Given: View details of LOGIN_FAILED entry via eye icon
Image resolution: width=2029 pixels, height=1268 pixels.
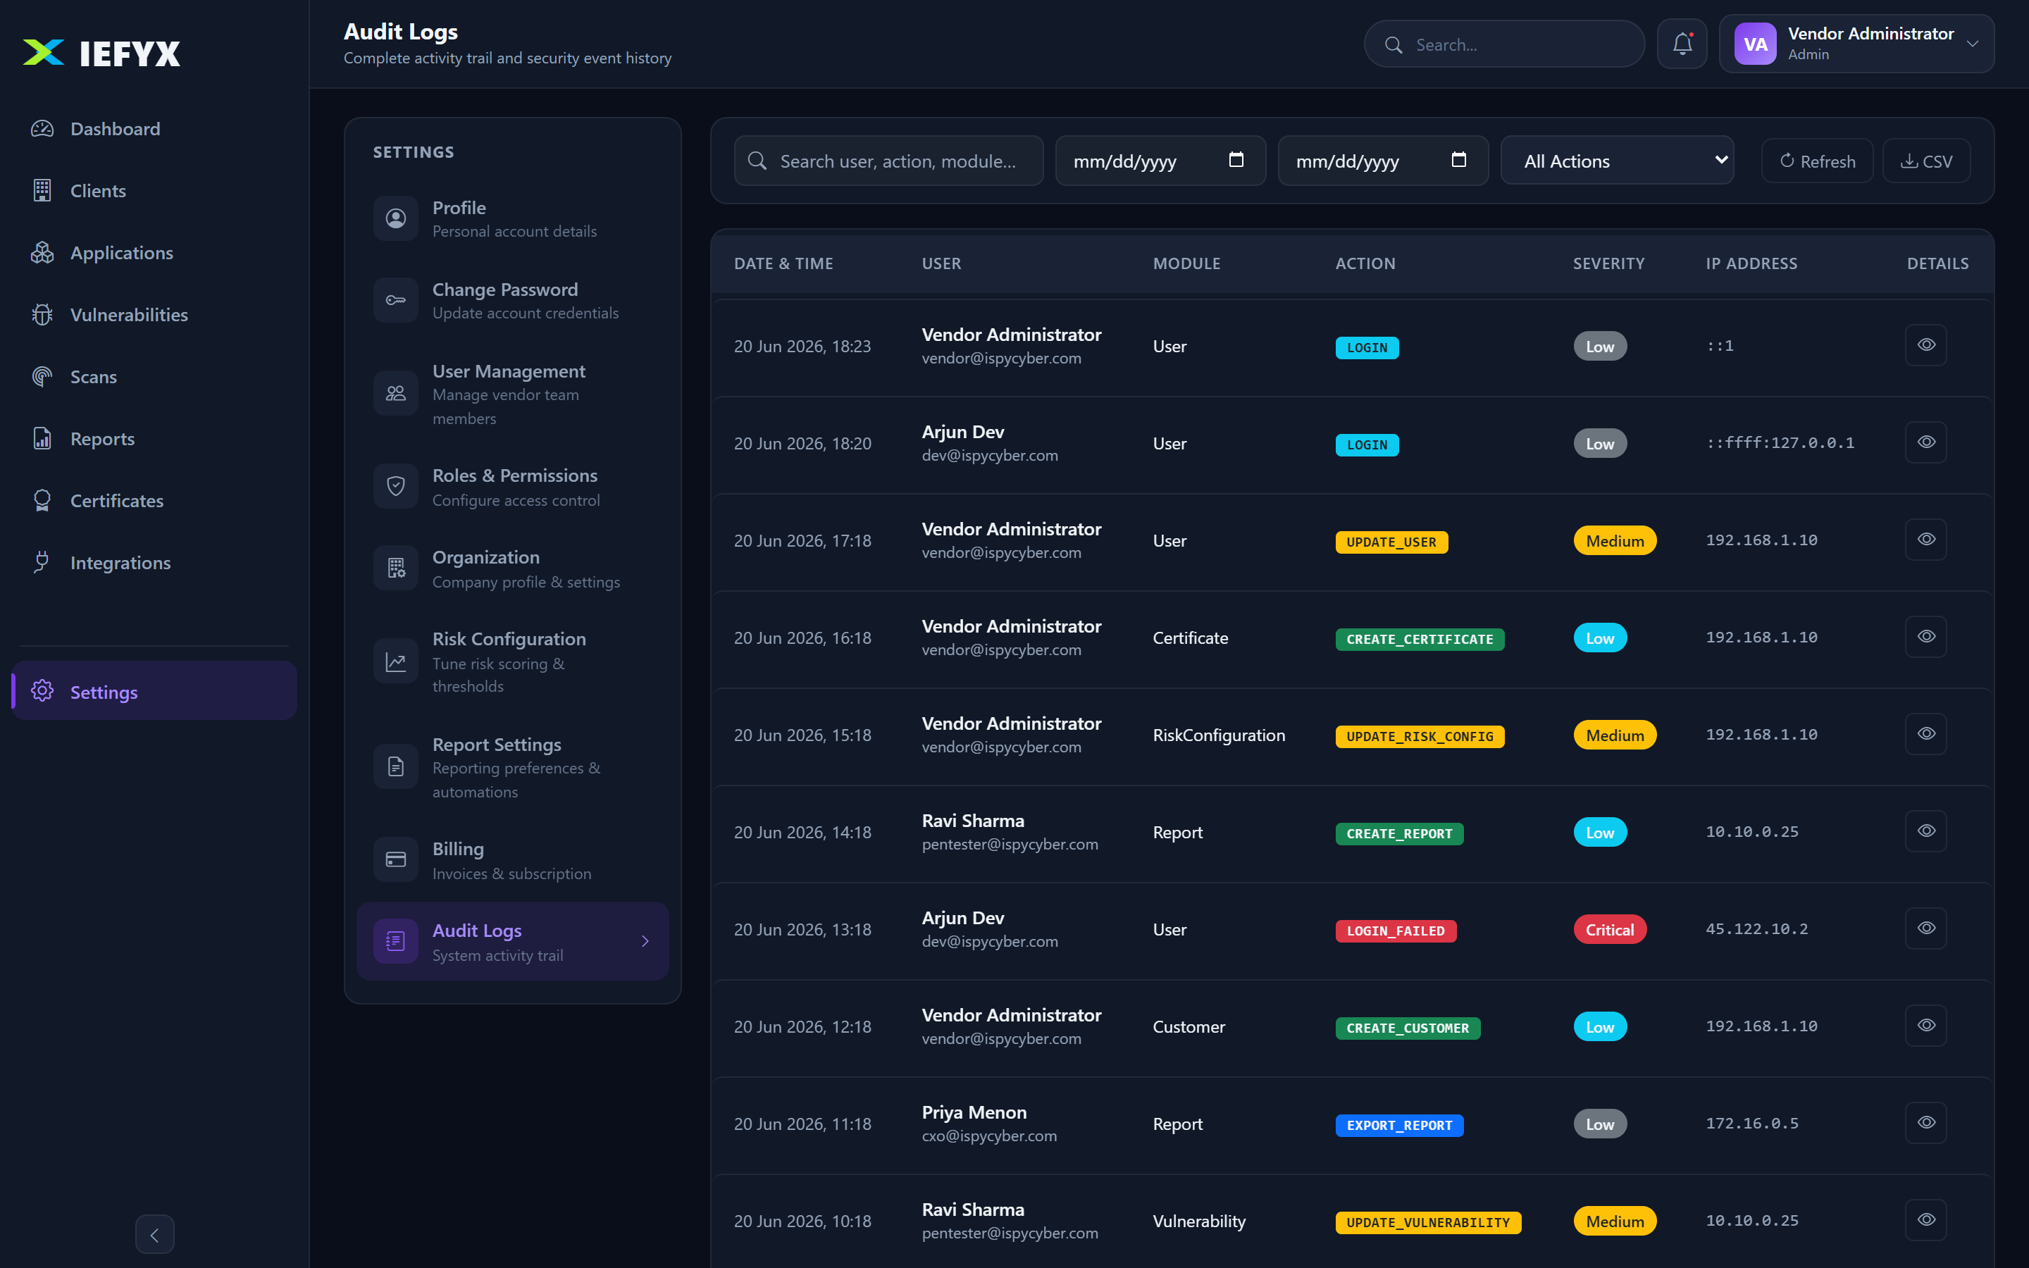Looking at the screenshot, I should pos(1926,928).
